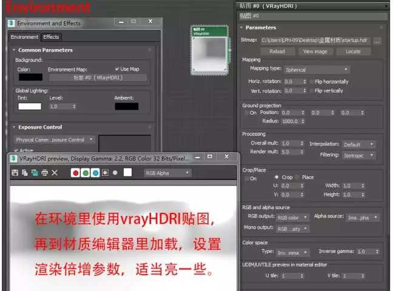Adjust Overall mult spinner
Viewport: 395px width, 291px height.
coord(302,143)
